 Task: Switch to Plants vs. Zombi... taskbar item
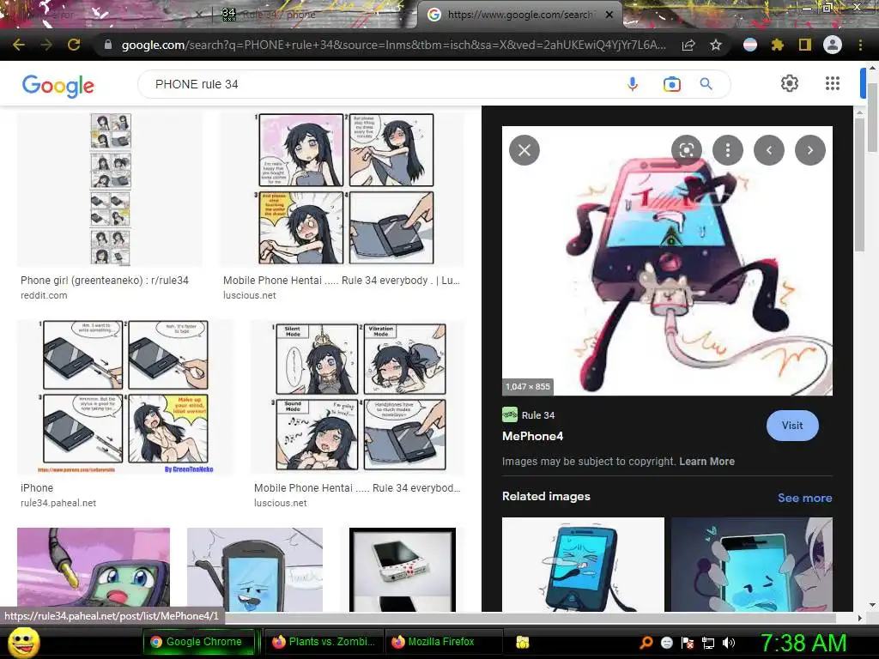(324, 642)
